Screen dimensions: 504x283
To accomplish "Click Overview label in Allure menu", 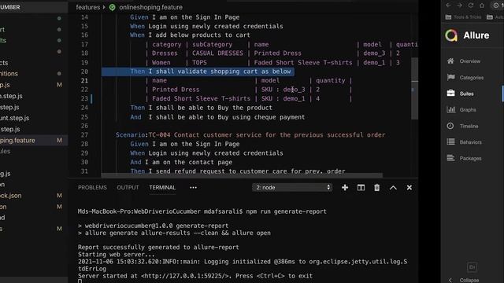I will click(x=469, y=61).
